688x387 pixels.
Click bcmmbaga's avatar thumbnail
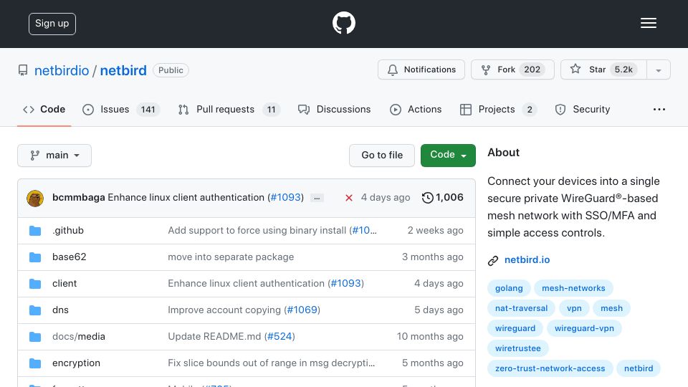tap(35, 199)
